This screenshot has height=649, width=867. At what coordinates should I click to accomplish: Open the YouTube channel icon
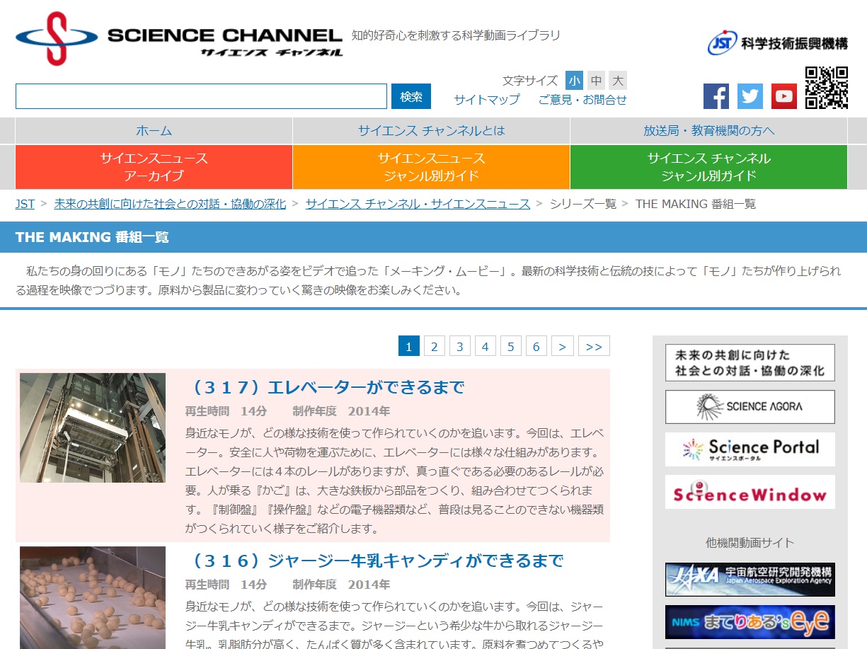(784, 96)
